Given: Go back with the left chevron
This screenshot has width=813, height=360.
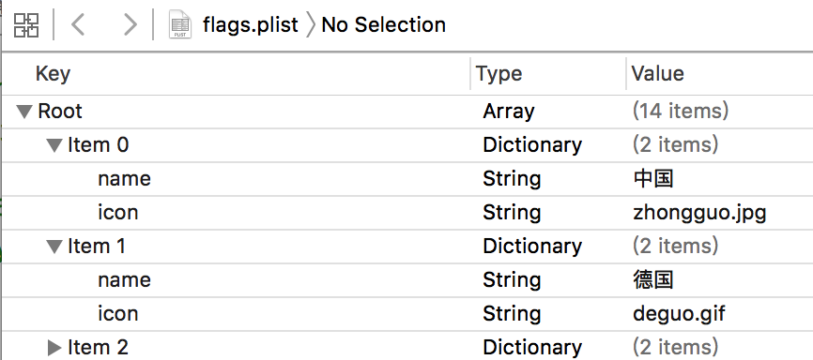Looking at the screenshot, I should pos(78,25).
